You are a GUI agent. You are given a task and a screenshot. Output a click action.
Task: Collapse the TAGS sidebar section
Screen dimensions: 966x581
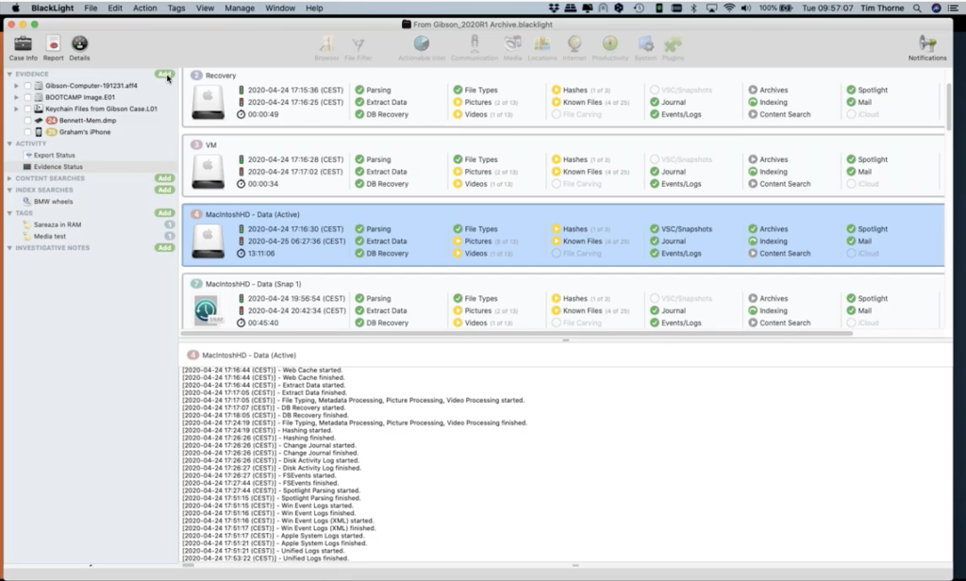(x=9, y=213)
